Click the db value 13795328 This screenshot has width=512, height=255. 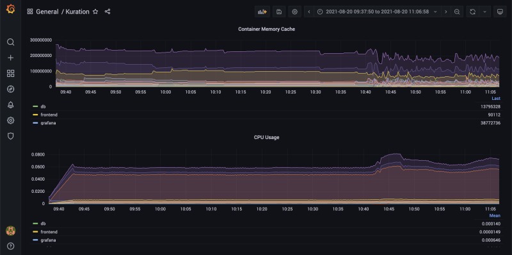pyautogui.click(x=490, y=106)
